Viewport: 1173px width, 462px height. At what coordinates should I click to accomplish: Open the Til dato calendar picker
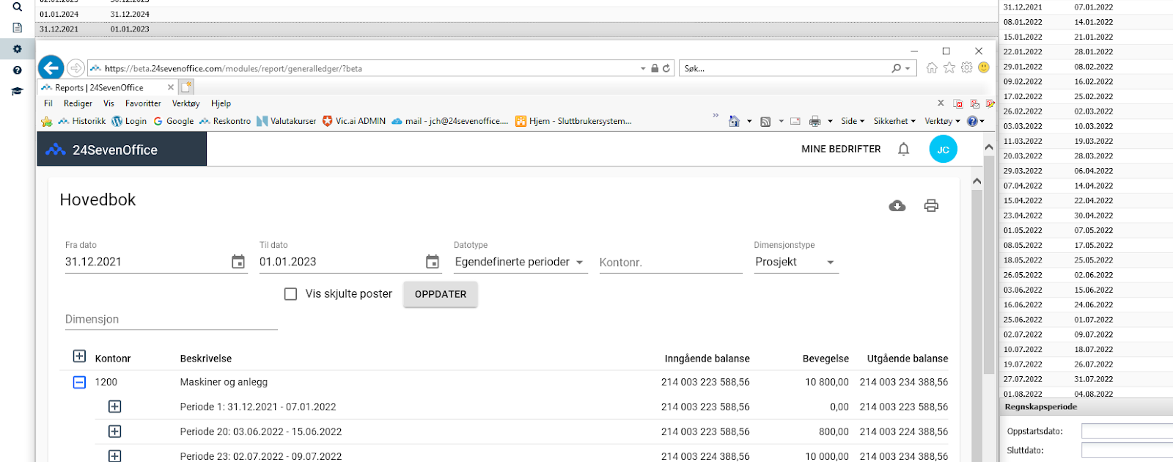pyautogui.click(x=433, y=262)
